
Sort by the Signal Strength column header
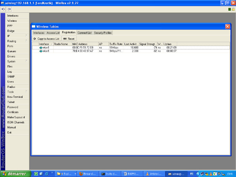click(148, 44)
